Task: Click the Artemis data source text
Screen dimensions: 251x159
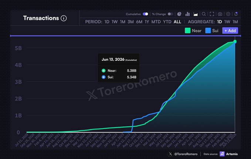Action: pyautogui.click(x=232, y=154)
